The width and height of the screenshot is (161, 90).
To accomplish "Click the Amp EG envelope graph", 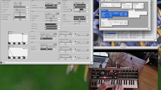I will pos(18,52).
